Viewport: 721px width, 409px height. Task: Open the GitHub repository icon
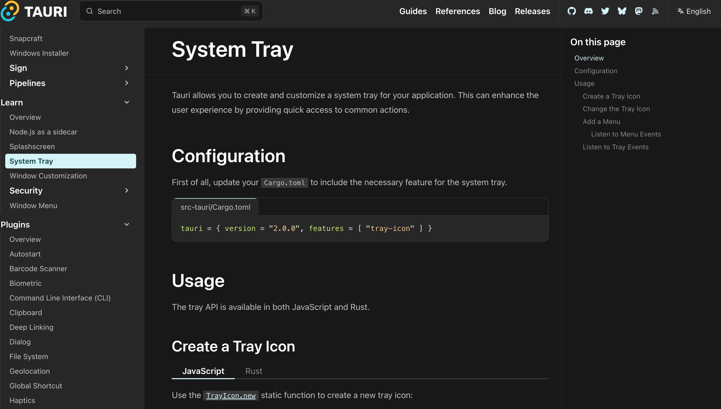572,11
